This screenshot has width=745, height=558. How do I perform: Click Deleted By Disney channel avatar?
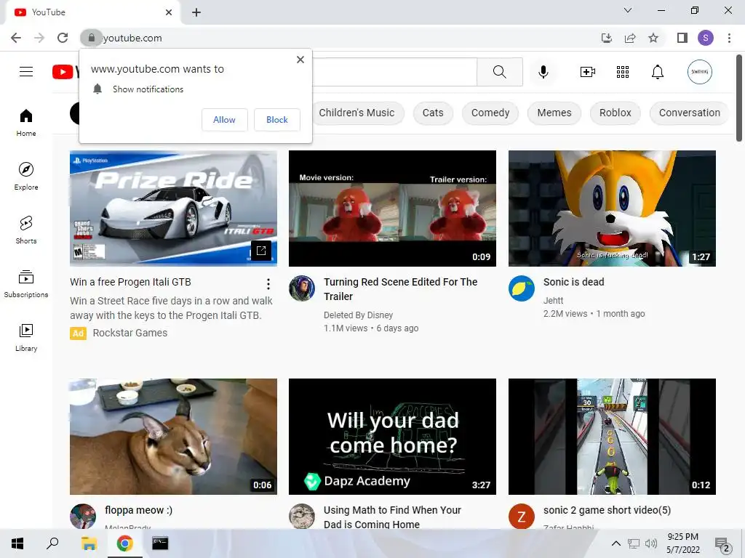[302, 288]
